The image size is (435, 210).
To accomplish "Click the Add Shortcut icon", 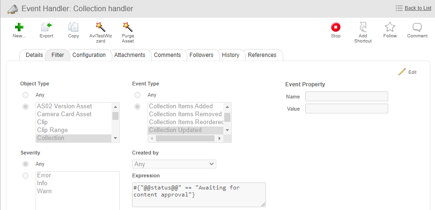I will click(363, 28).
